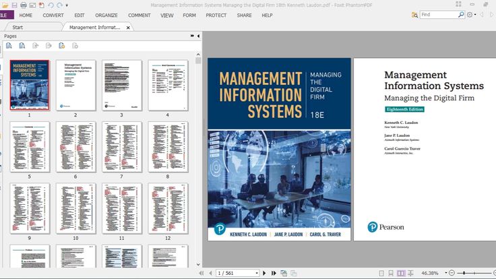The image size is (496, 279).
Task: Select page 4 thumbnail
Action: tap(168, 85)
